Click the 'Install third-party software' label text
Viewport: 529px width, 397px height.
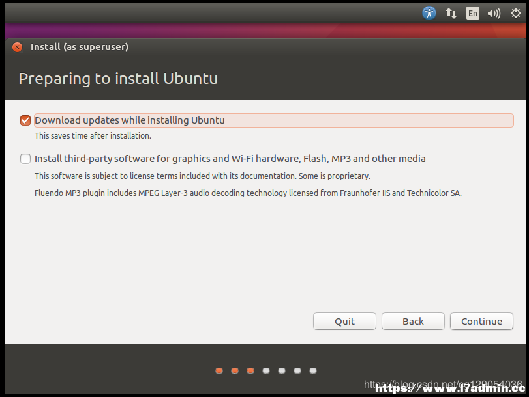(x=230, y=159)
